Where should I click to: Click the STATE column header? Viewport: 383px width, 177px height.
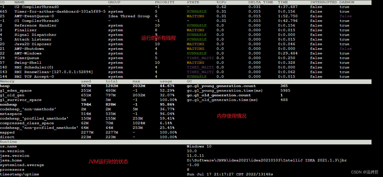click(193, 2)
